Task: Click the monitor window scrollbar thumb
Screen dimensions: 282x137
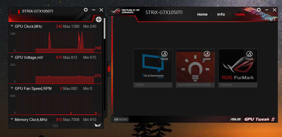Action: tap(105, 28)
